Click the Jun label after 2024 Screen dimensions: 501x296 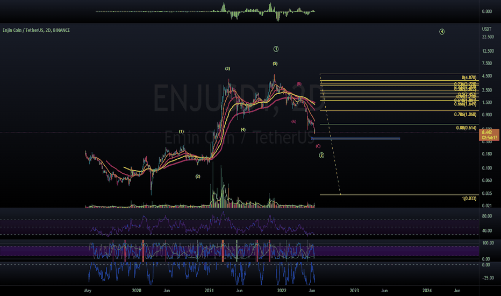(x=457, y=291)
